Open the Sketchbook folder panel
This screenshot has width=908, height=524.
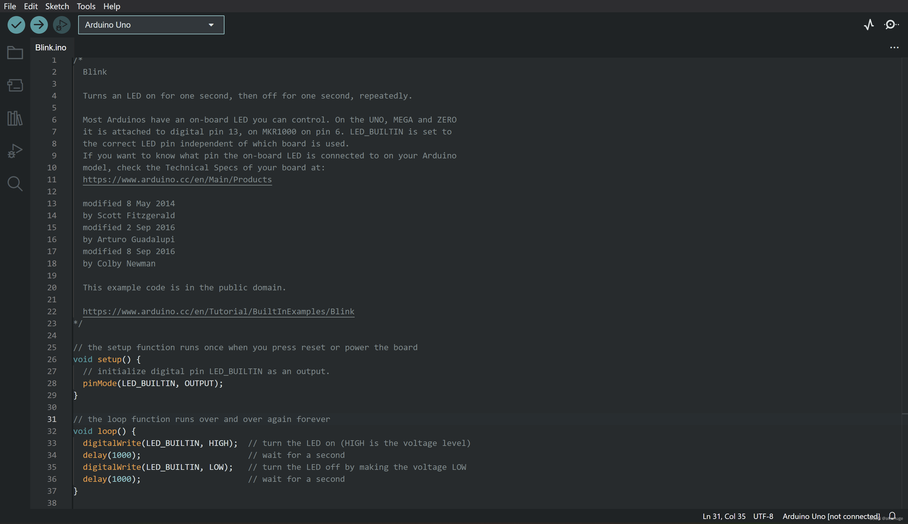click(15, 53)
